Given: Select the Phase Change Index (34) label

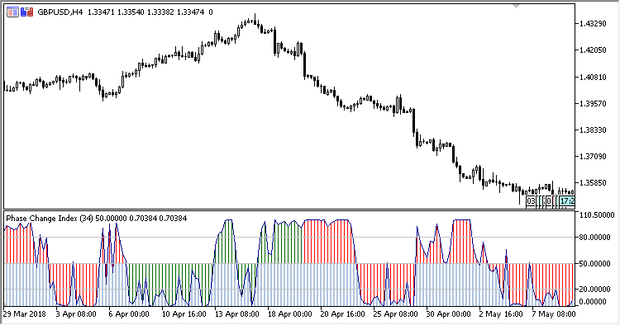Looking at the screenshot, I should coord(50,219).
